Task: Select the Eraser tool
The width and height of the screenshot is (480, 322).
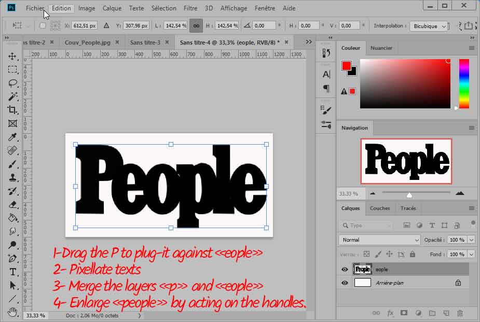Action: [12, 205]
